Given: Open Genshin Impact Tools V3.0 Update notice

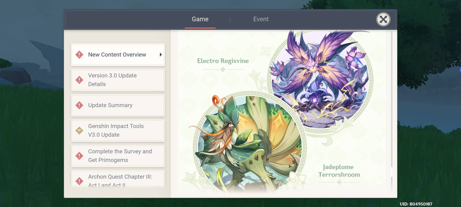Looking at the screenshot, I should (x=118, y=131).
